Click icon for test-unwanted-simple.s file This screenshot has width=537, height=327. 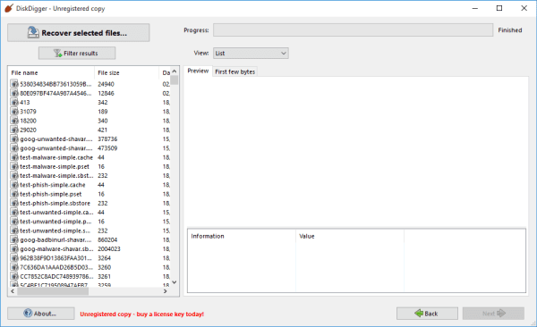(14, 231)
